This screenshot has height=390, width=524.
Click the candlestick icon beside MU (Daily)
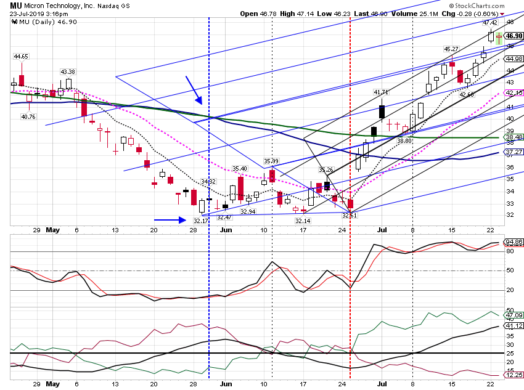[14, 22]
